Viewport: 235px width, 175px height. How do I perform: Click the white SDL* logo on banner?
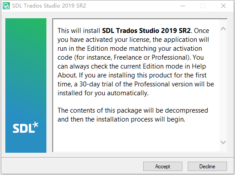click(x=25, y=127)
